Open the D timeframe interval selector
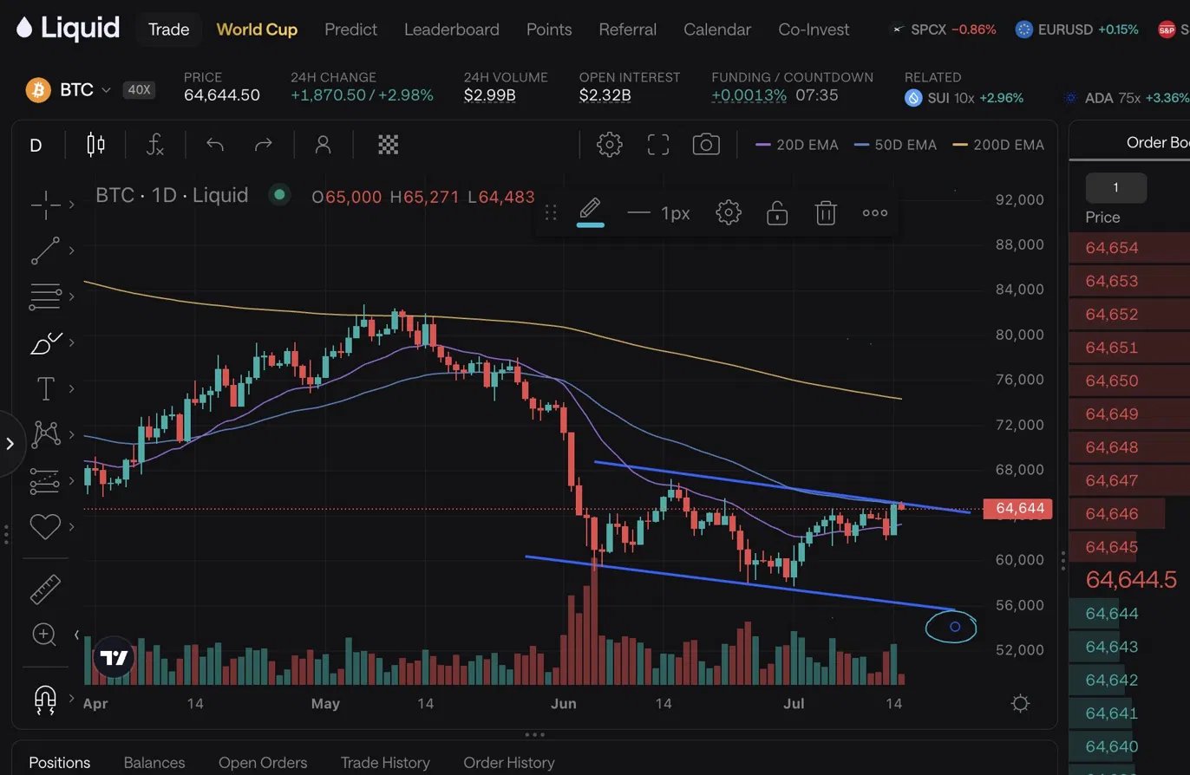Viewport: 1190px width, 775px height. (36, 145)
